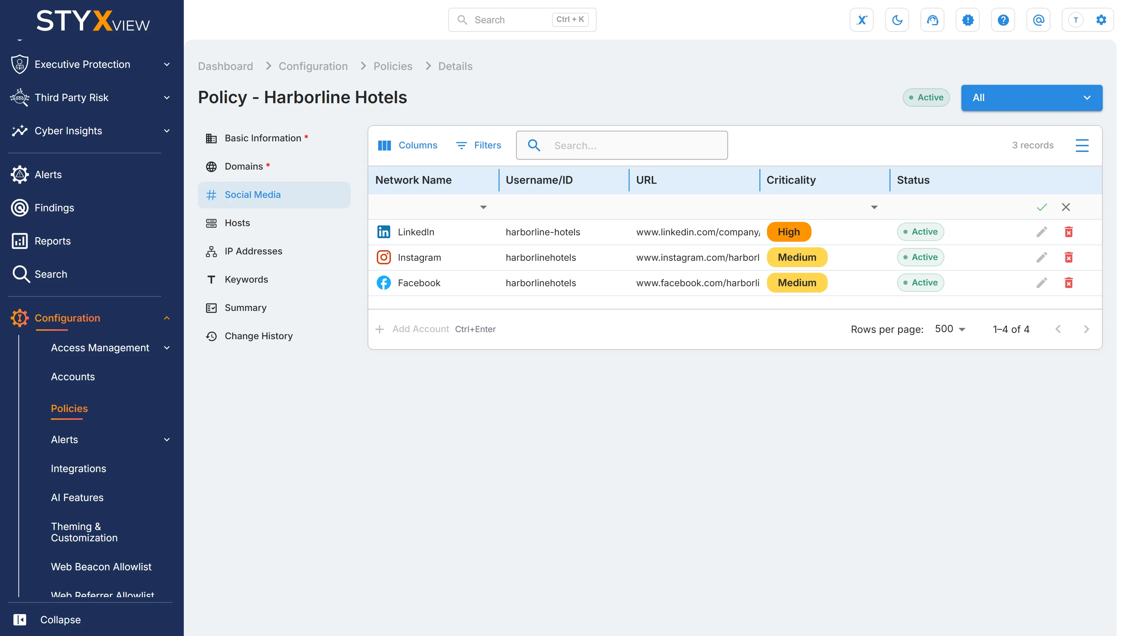Focus the table search field
Screen dimensions: 1131x636
pyautogui.click(x=622, y=145)
